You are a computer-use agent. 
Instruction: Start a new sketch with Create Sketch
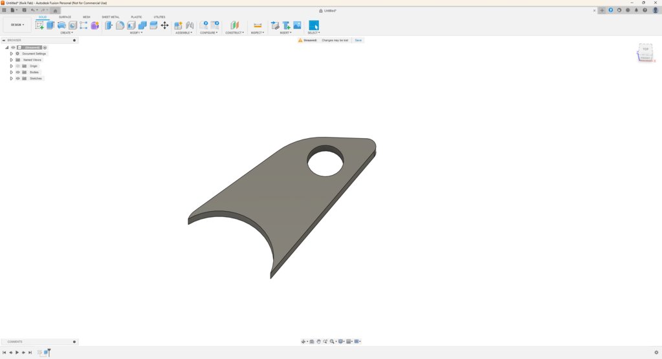coord(39,25)
